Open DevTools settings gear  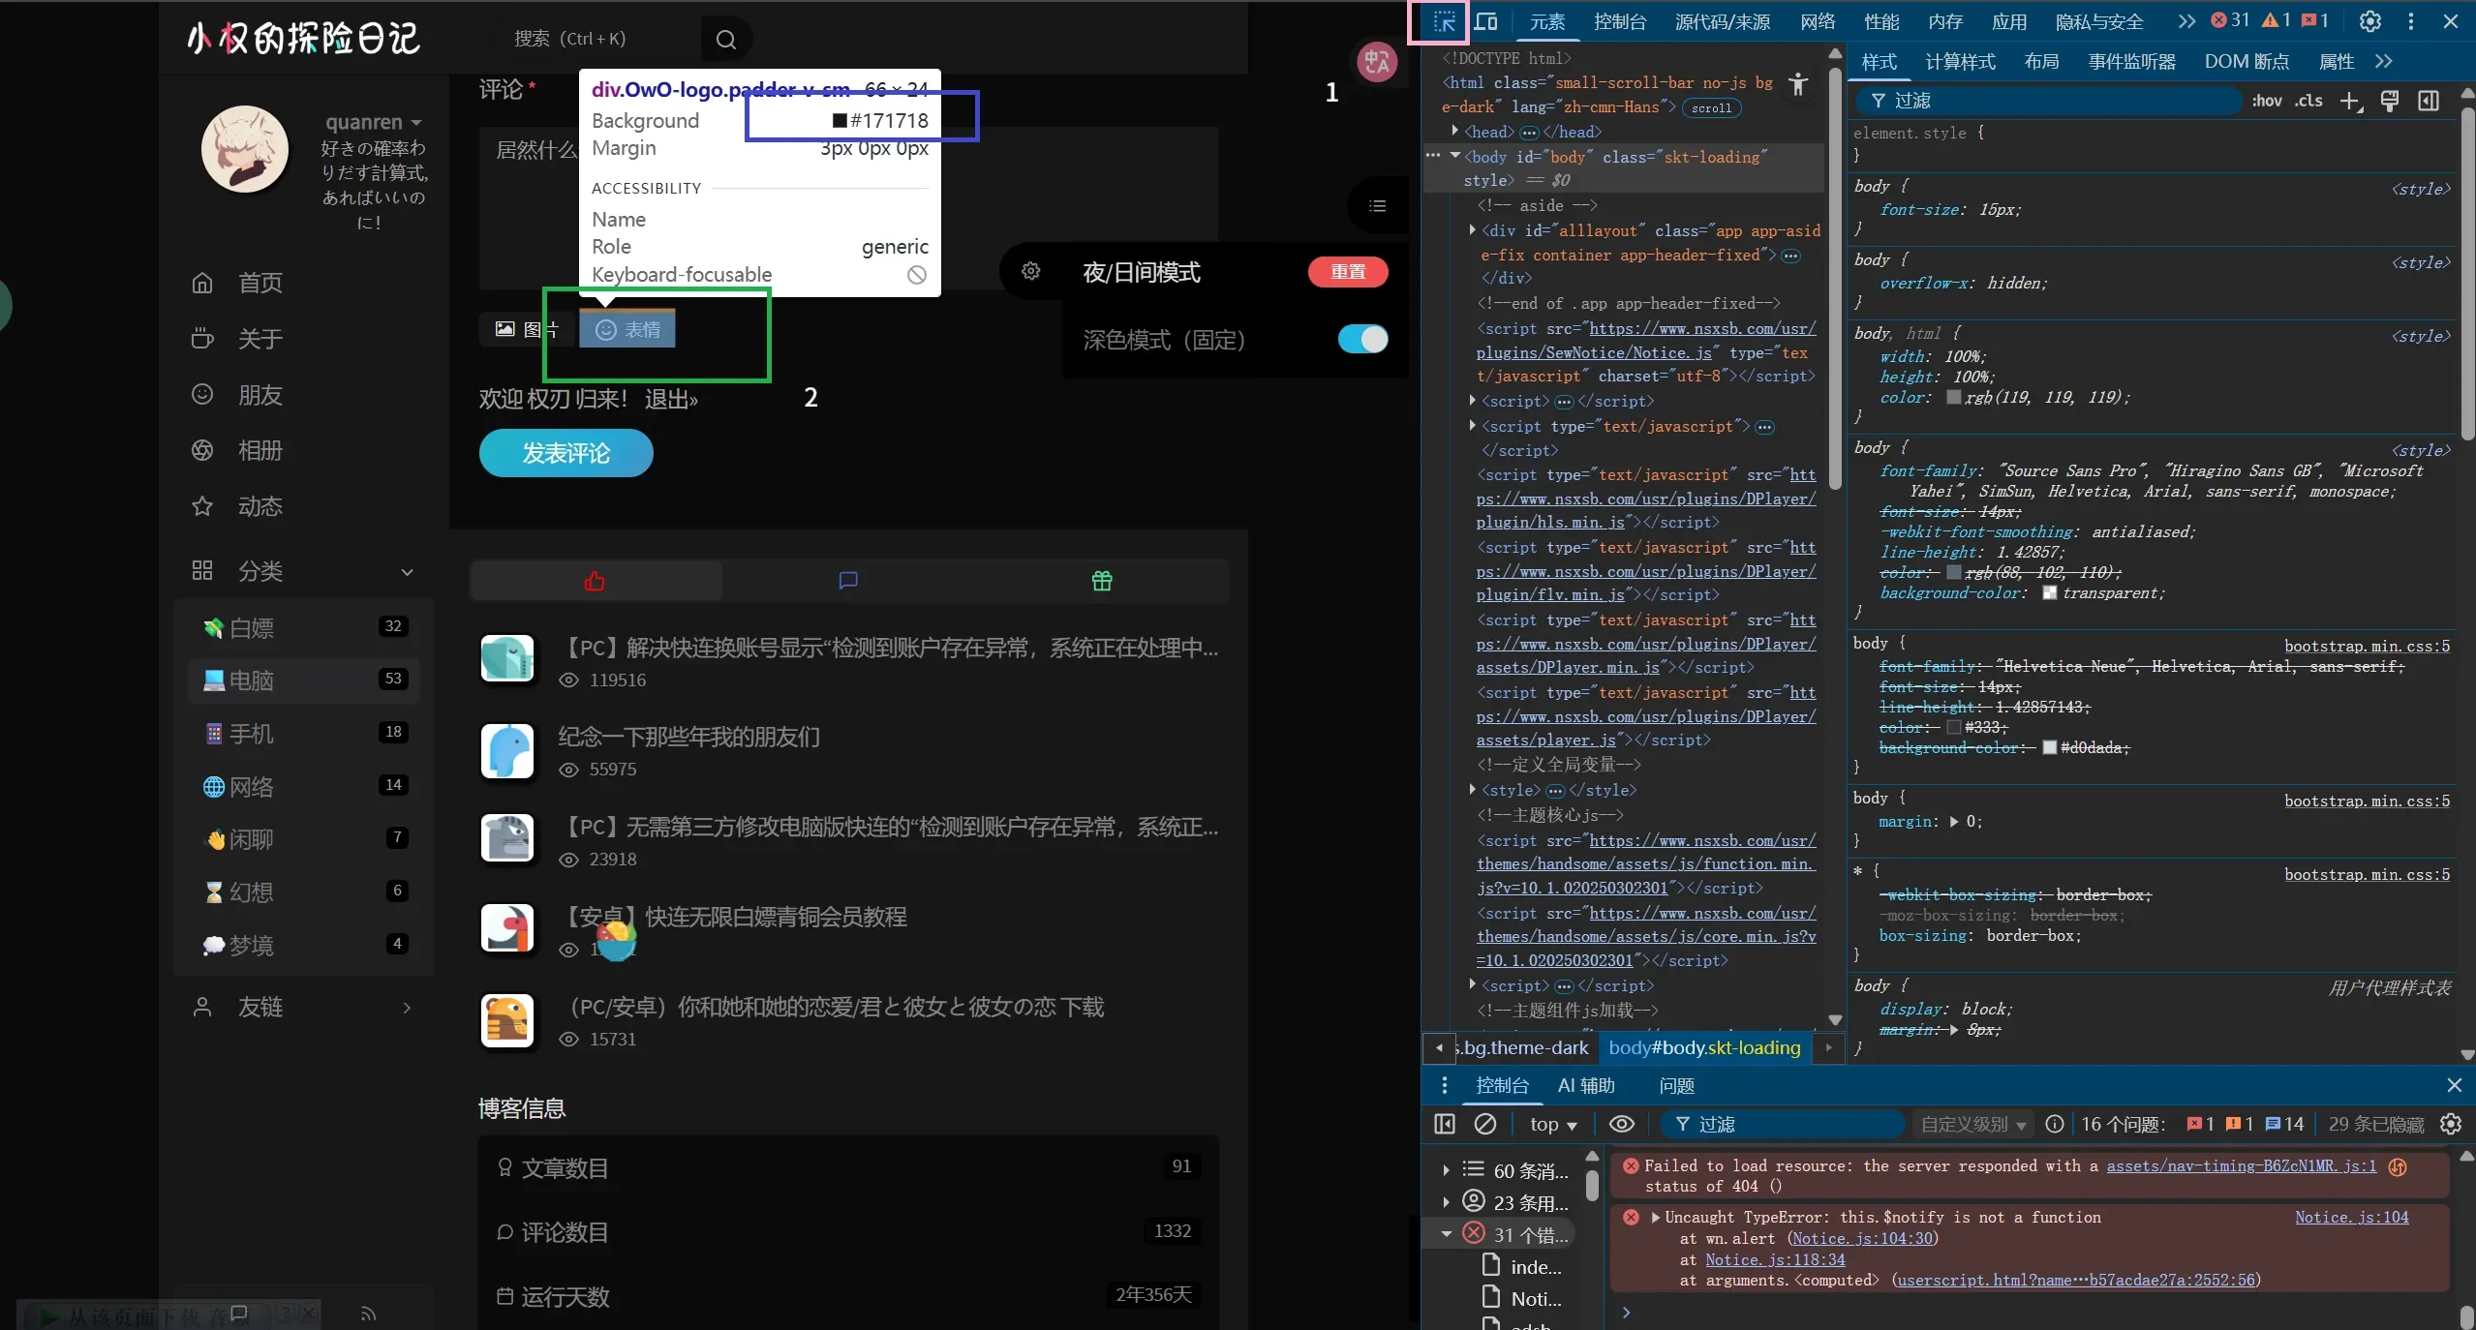coord(2369,21)
